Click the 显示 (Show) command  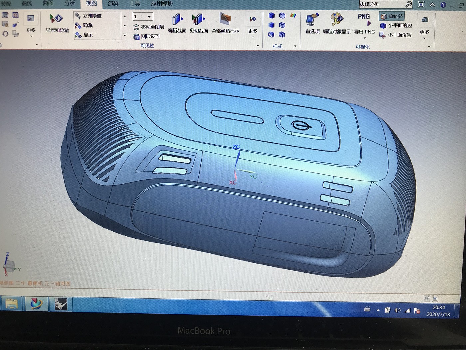pyautogui.click(x=84, y=35)
